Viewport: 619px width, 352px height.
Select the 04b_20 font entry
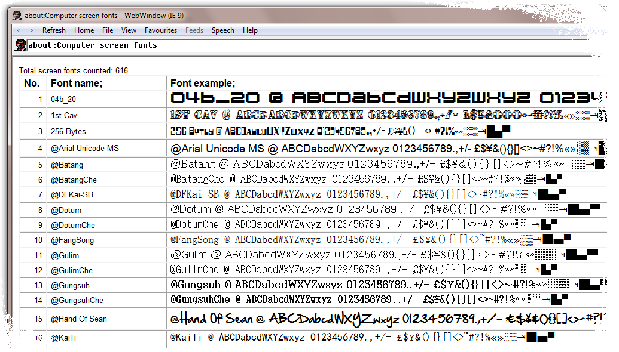[63, 99]
